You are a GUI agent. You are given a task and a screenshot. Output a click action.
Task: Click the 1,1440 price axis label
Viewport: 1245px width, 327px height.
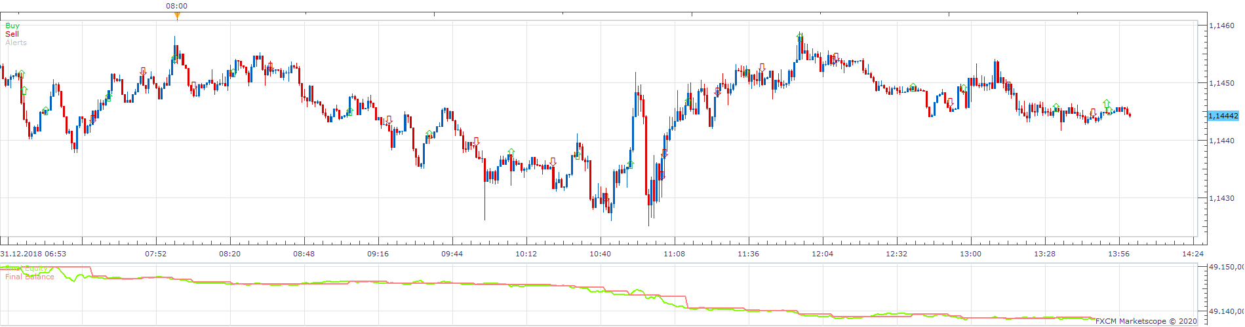coord(1221,141)
